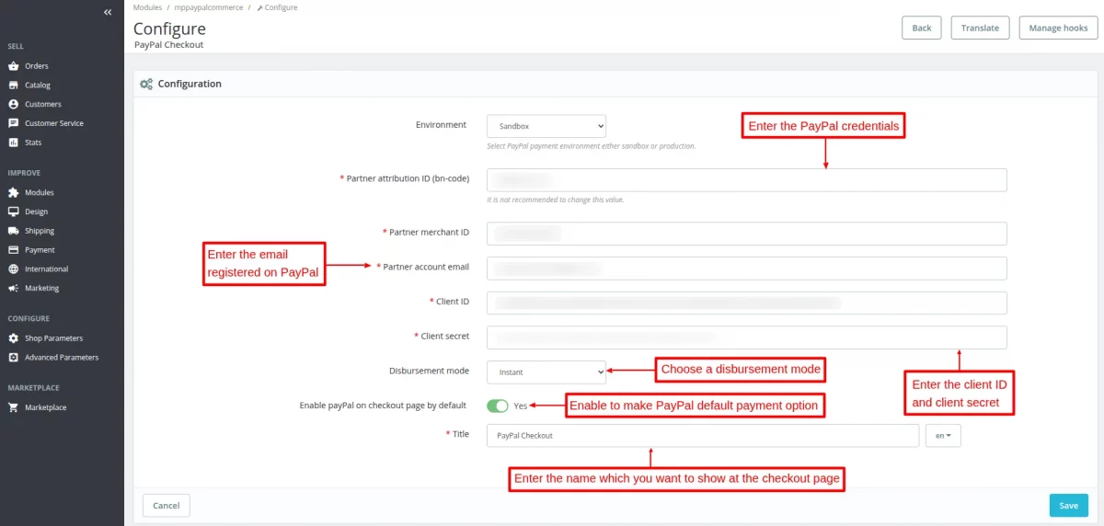Click the Stats bar chart icon
Viewport: 1104px width, 526px height.
(13, 143)
